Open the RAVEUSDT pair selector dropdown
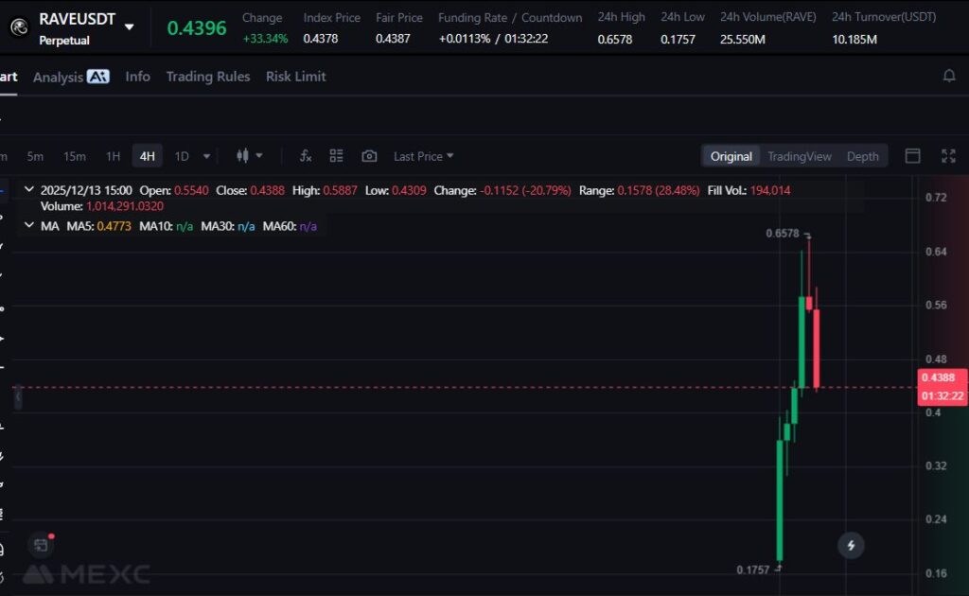 click(x=130, y=27)
